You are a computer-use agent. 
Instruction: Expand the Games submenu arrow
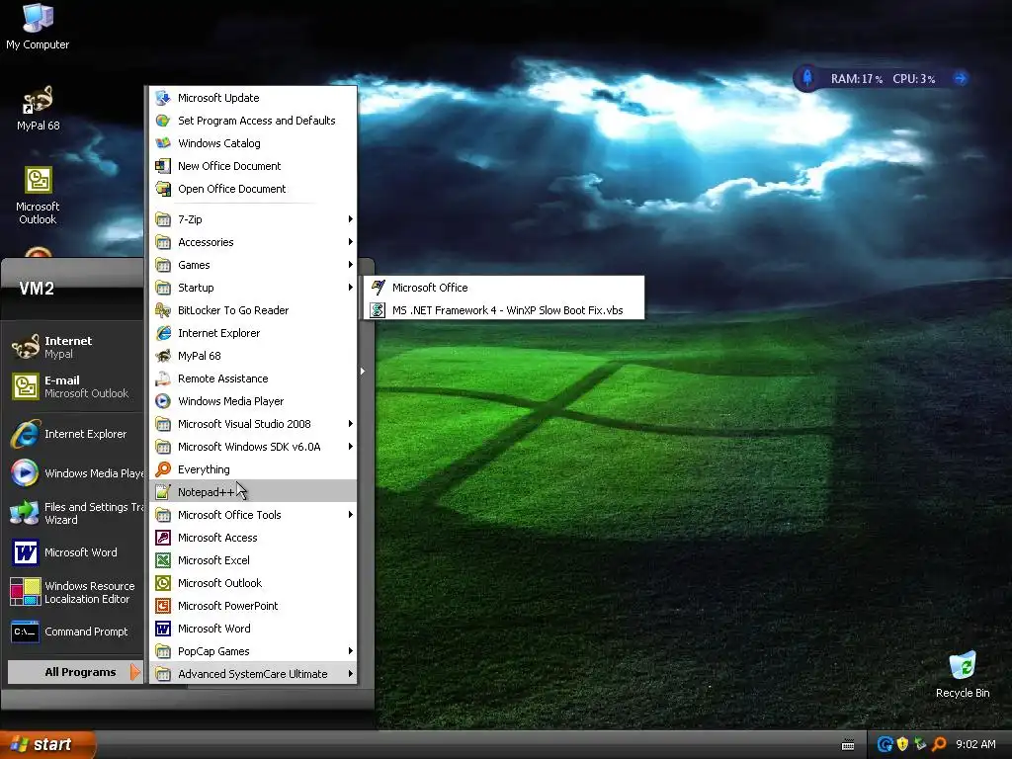[351, 264]
